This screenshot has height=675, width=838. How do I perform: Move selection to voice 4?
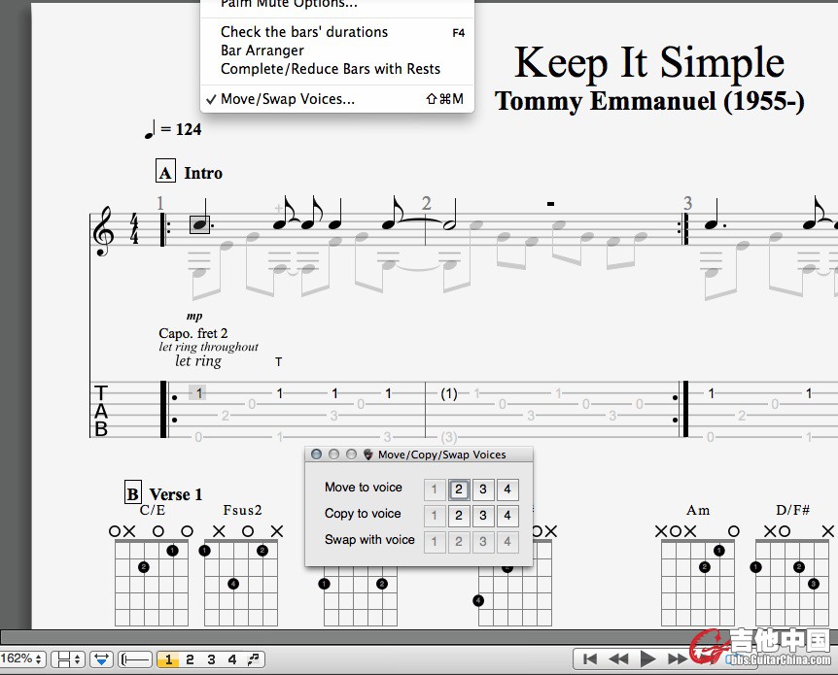507,489
